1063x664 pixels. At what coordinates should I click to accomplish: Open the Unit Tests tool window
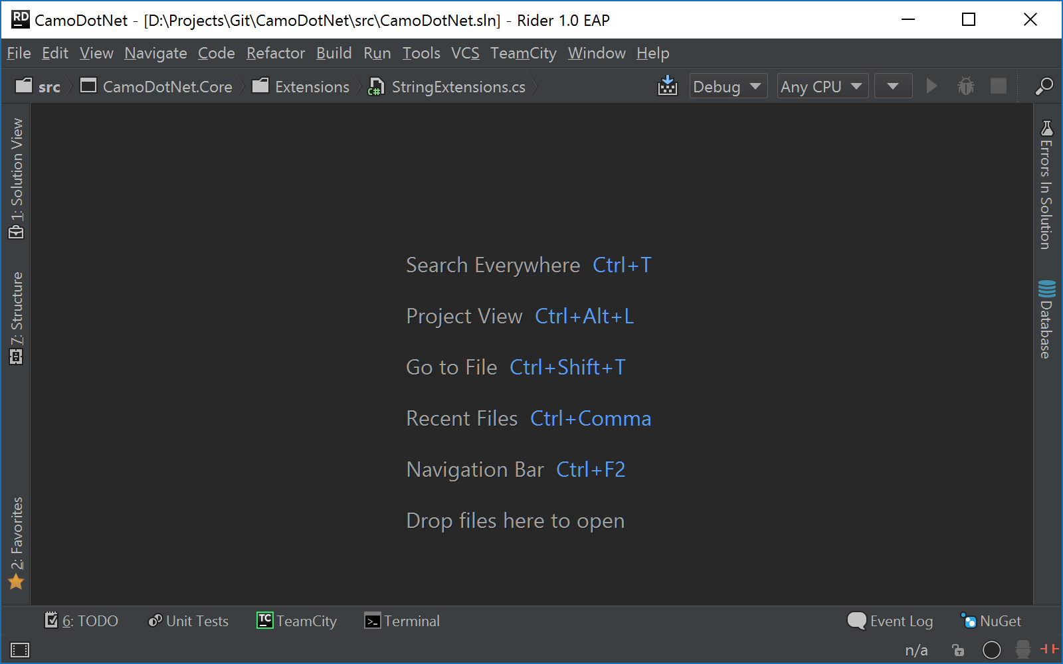188,621
